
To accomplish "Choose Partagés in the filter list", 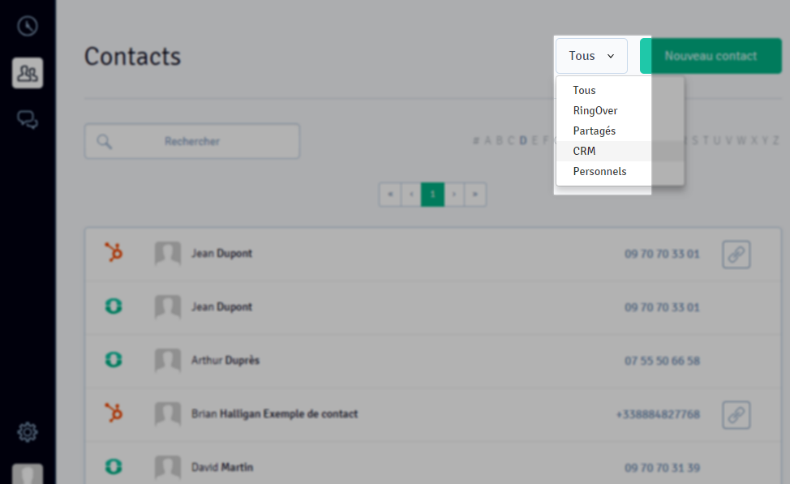I will point(594,131).
